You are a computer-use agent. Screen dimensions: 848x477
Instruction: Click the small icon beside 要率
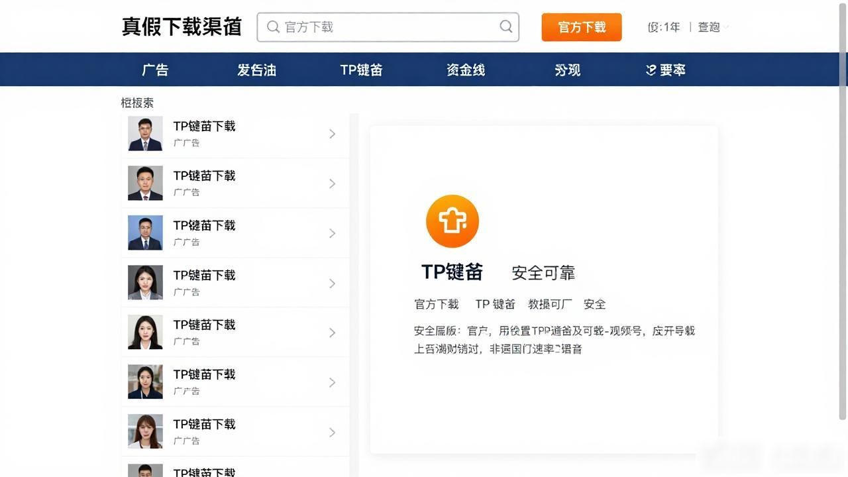coord(651,70)
